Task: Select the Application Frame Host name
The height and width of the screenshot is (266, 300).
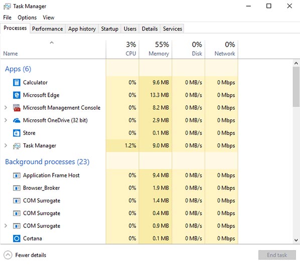Action: 51,175
